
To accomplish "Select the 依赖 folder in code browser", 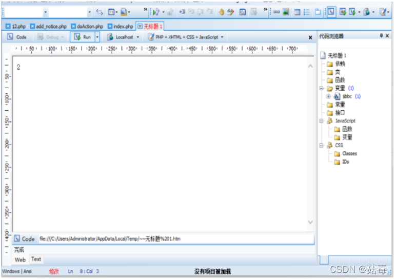I will (x=336, y=64).
